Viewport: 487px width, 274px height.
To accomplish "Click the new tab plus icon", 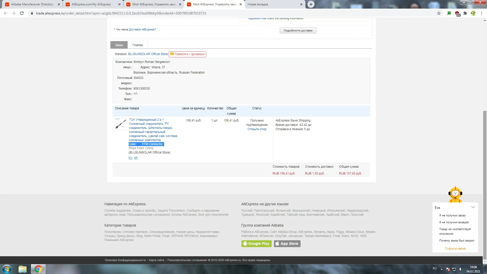I will (311, 4).
